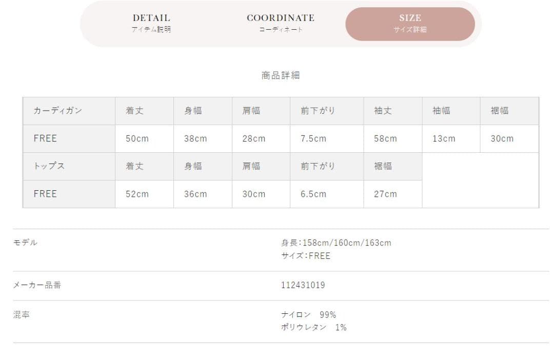The image size is (554, 362).
Task: Click the カーディガン table header cell
Action: pos(69,111)
